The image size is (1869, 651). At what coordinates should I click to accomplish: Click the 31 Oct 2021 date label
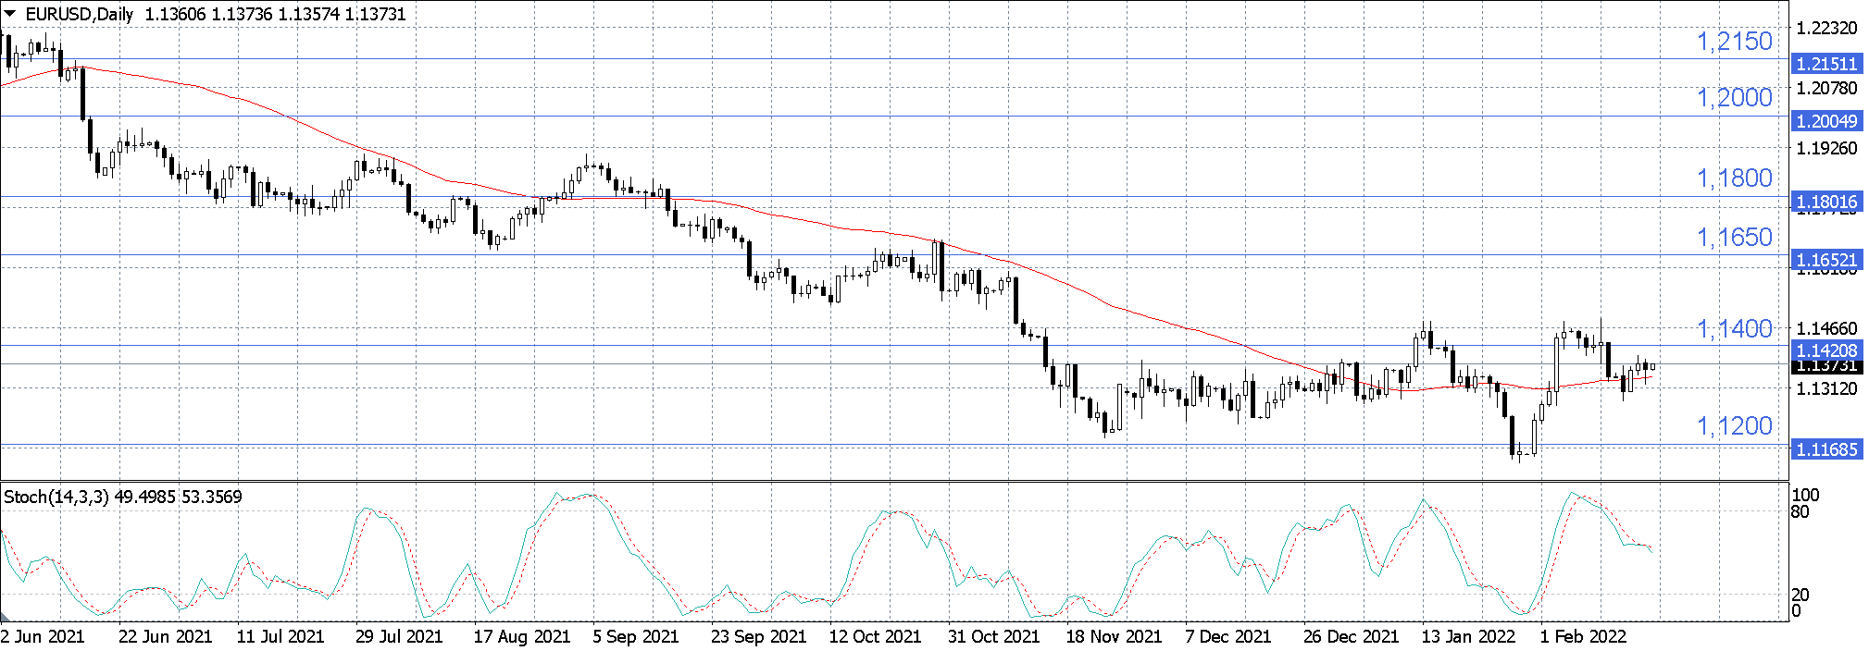tap(993, 636)
